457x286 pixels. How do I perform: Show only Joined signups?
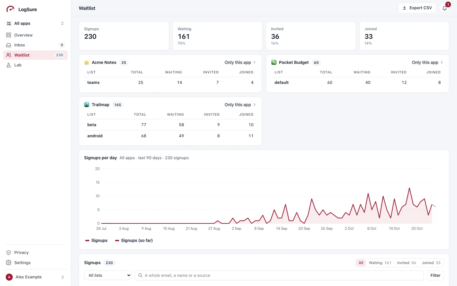[x=431, y=263]
